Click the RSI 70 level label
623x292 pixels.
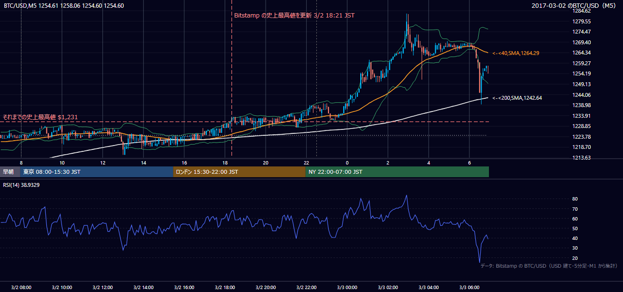575,209
